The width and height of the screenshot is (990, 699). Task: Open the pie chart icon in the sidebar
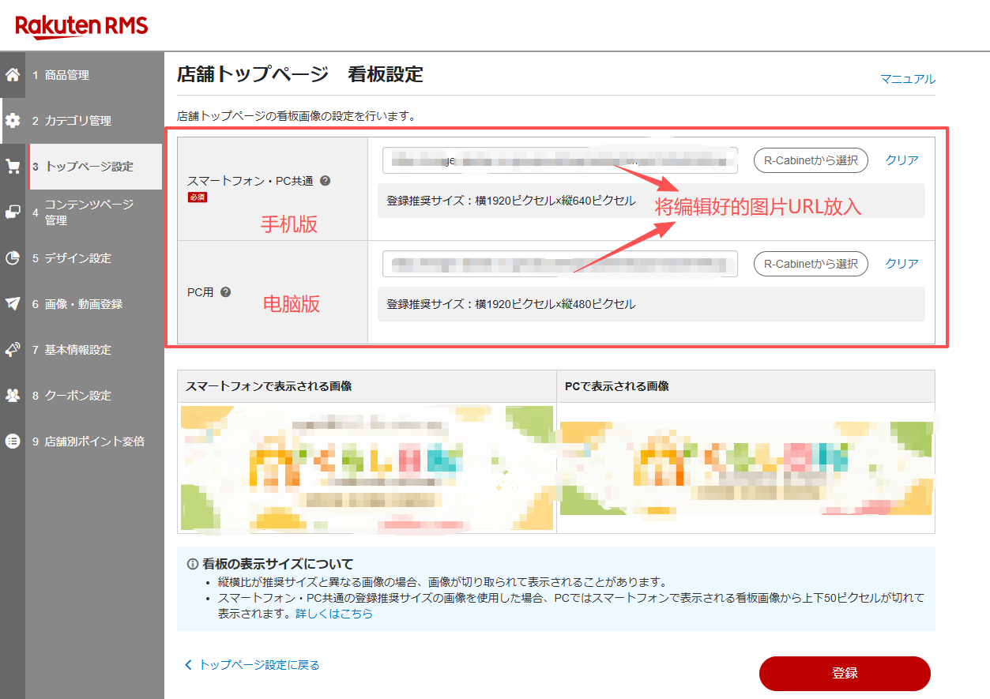click(13, 258)
